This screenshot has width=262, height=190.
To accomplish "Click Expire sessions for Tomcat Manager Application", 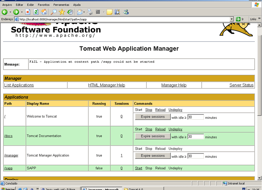I will click(153, 156).
